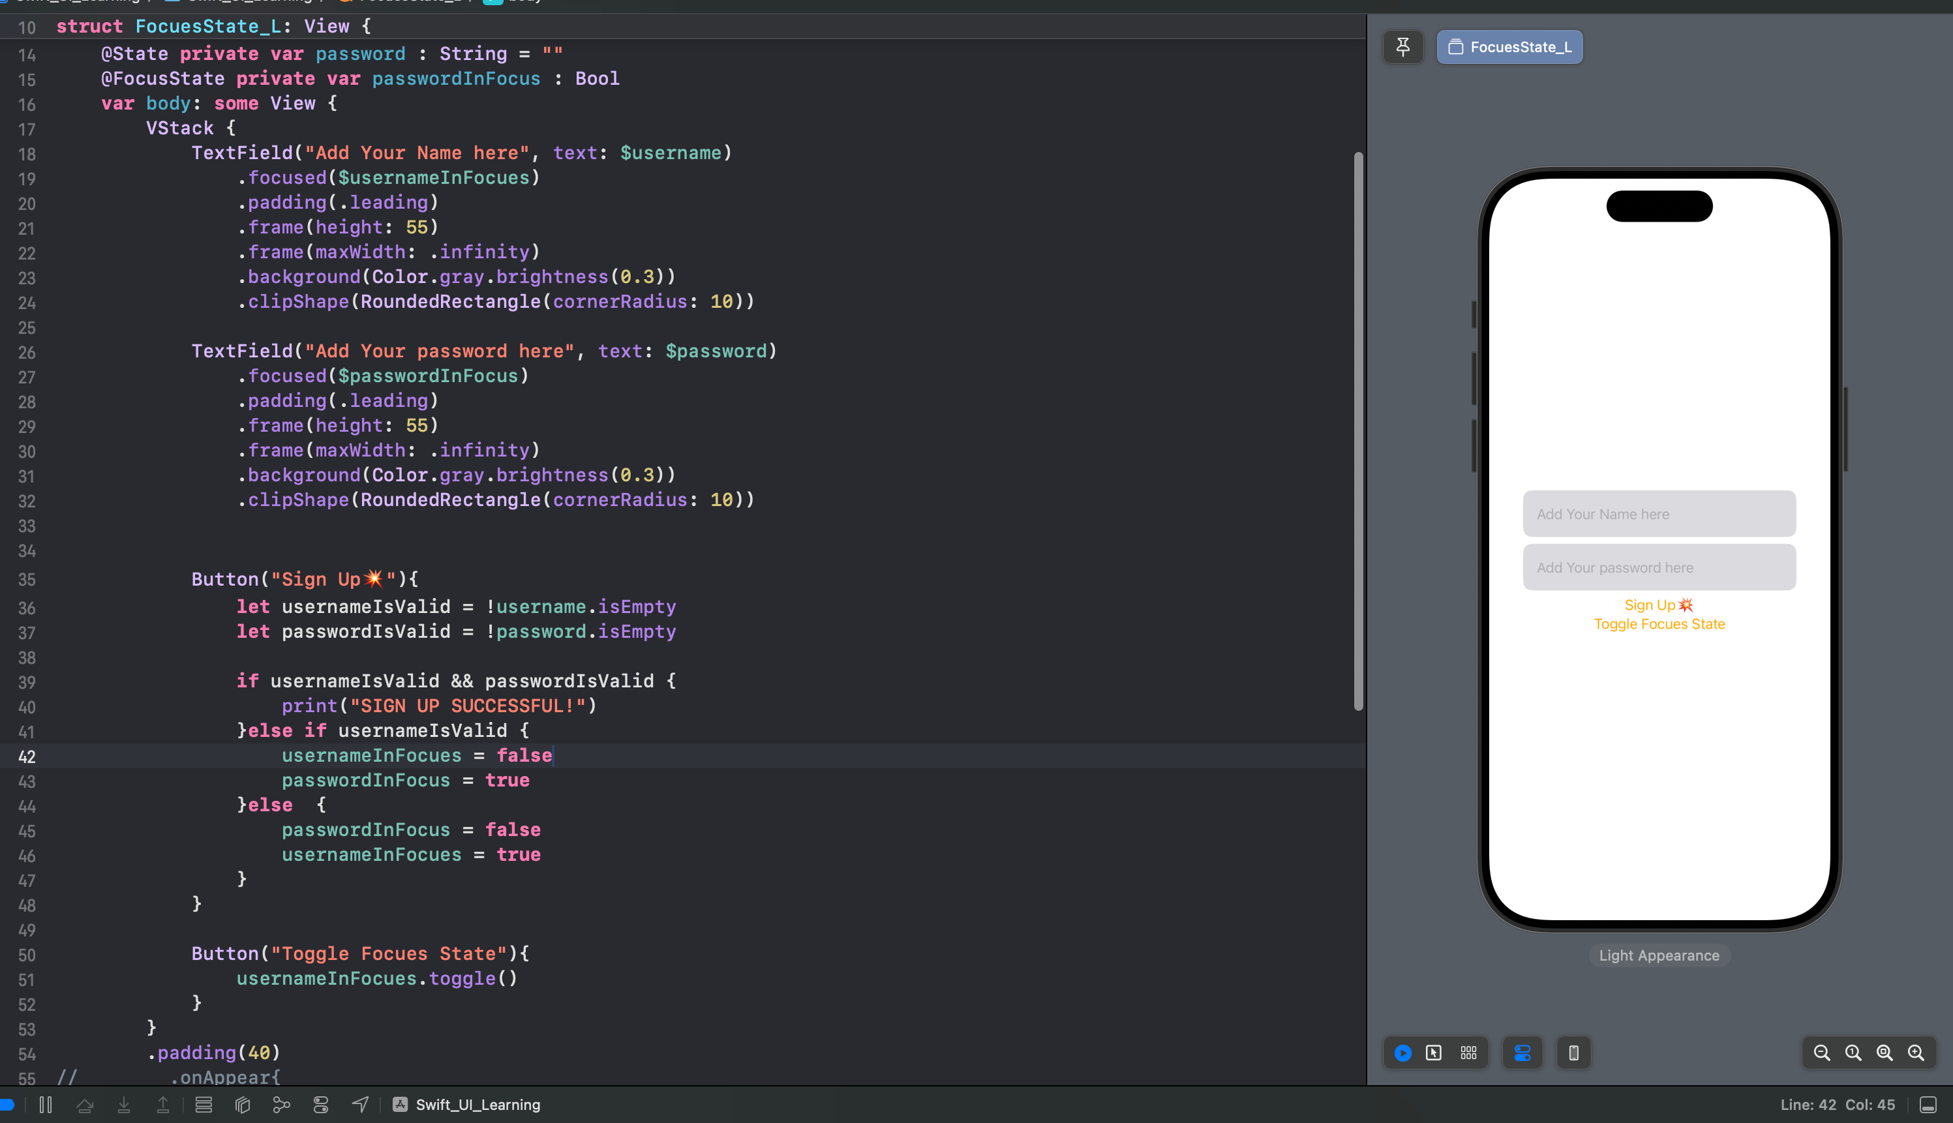Screen dimensions: 1953x1123
Task: Click the "Add Your password here" string in code
Action: pos(440,351)
